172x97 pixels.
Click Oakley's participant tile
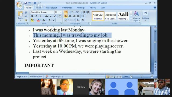point(81,87)
